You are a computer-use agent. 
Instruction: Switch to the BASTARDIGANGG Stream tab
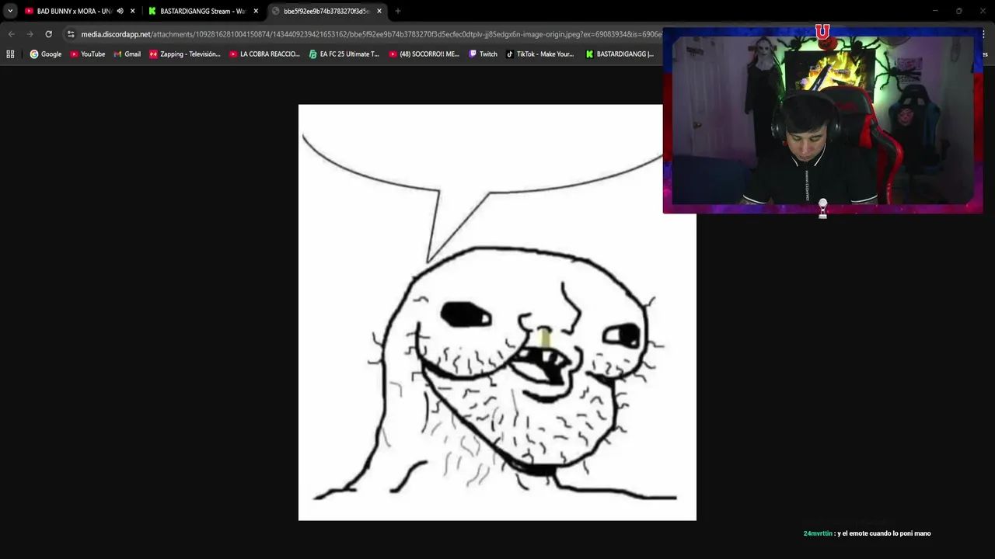(x=202, y=11)
